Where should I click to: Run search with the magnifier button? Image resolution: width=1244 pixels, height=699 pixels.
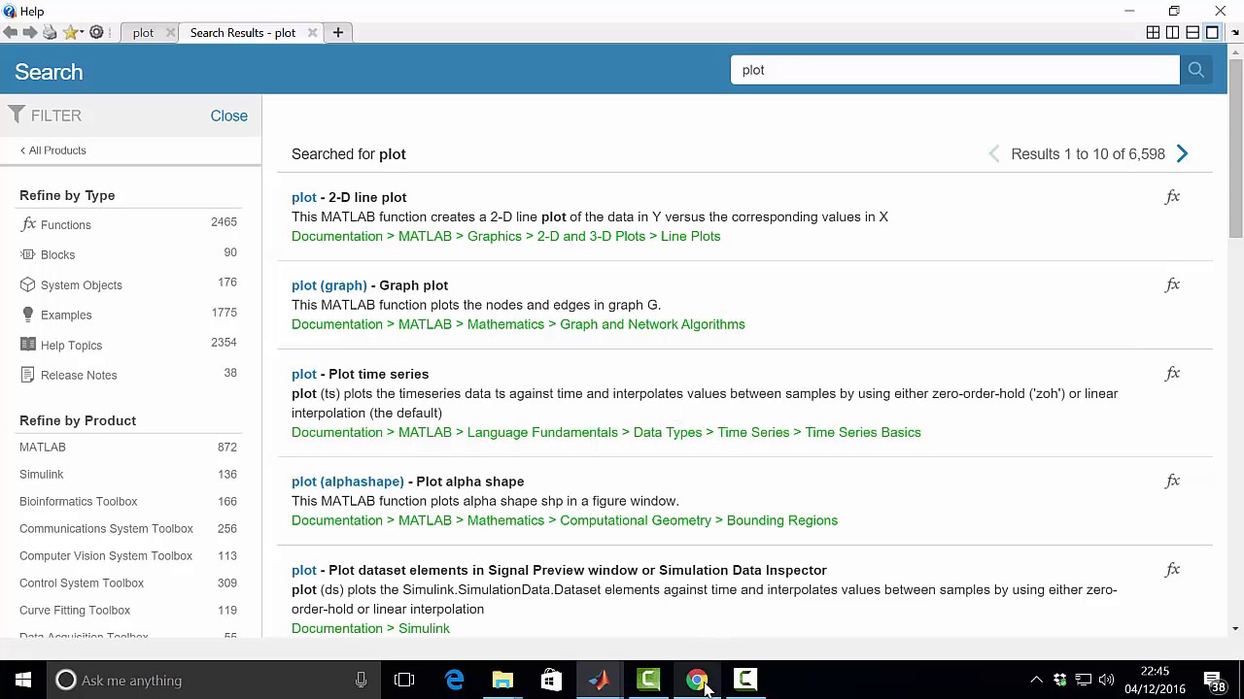pyautogui.click(x=1196, y=70)
